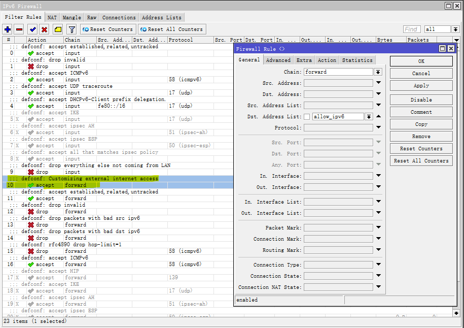Click the Remove button
Screen dimensions: 464x328
[x=421, y=136]
